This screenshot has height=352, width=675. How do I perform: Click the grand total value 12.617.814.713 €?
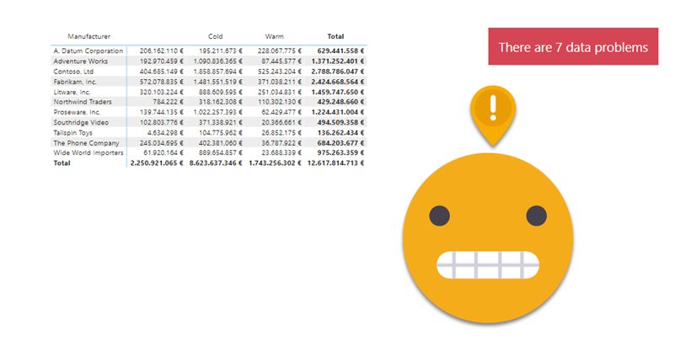(x=335, y=163)
